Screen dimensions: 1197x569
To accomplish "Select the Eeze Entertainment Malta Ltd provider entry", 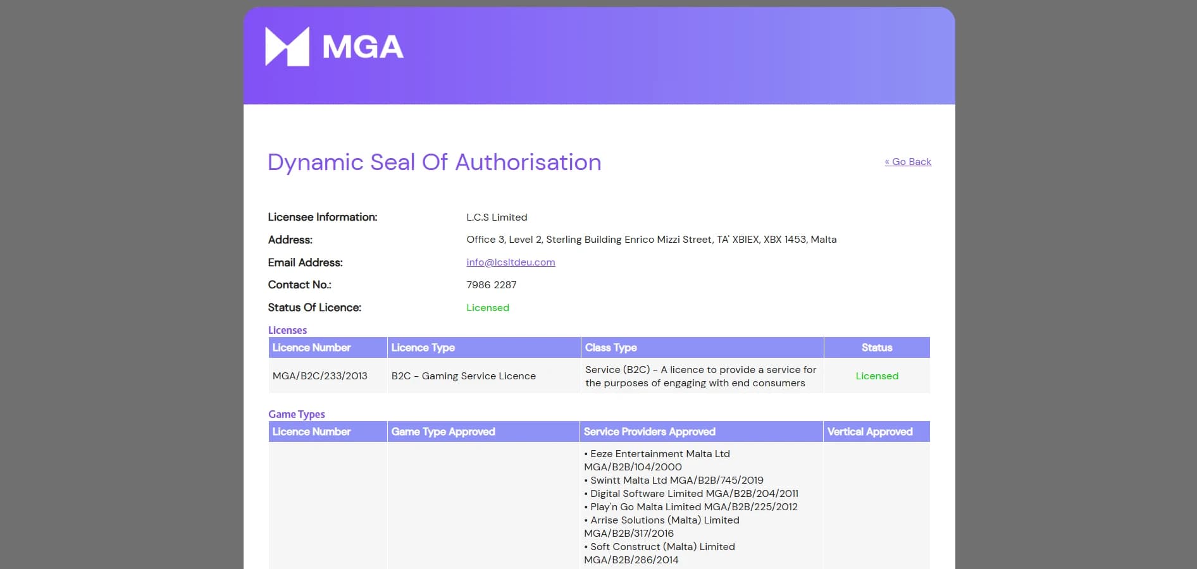I will (657, 453).
